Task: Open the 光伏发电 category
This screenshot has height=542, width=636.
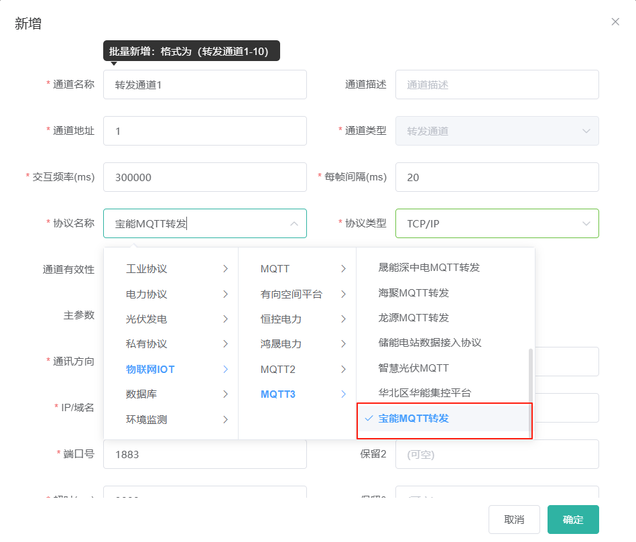Action: (x=146, y=319)
